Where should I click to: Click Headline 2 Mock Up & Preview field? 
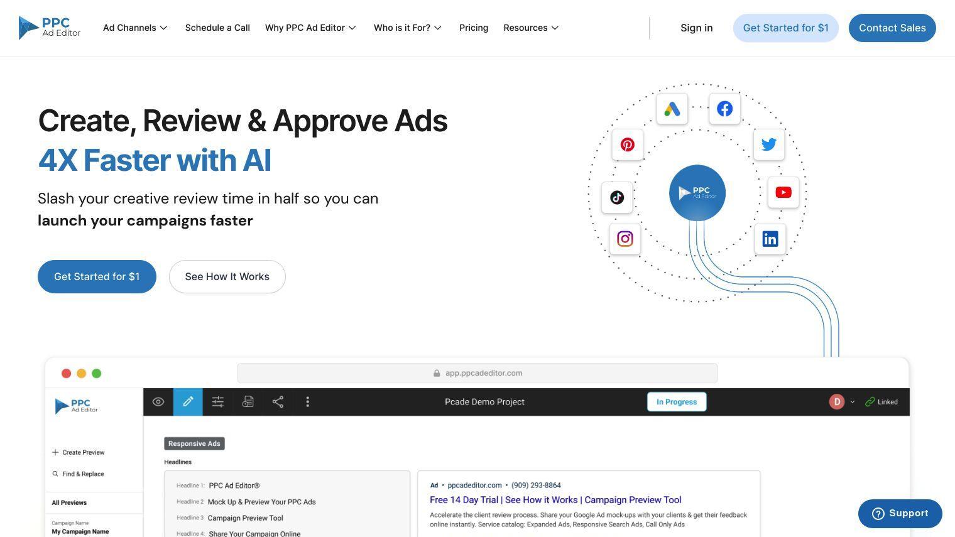coord(261,502)
